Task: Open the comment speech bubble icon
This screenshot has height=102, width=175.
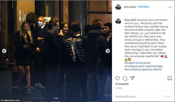Action: coord(125,78)
